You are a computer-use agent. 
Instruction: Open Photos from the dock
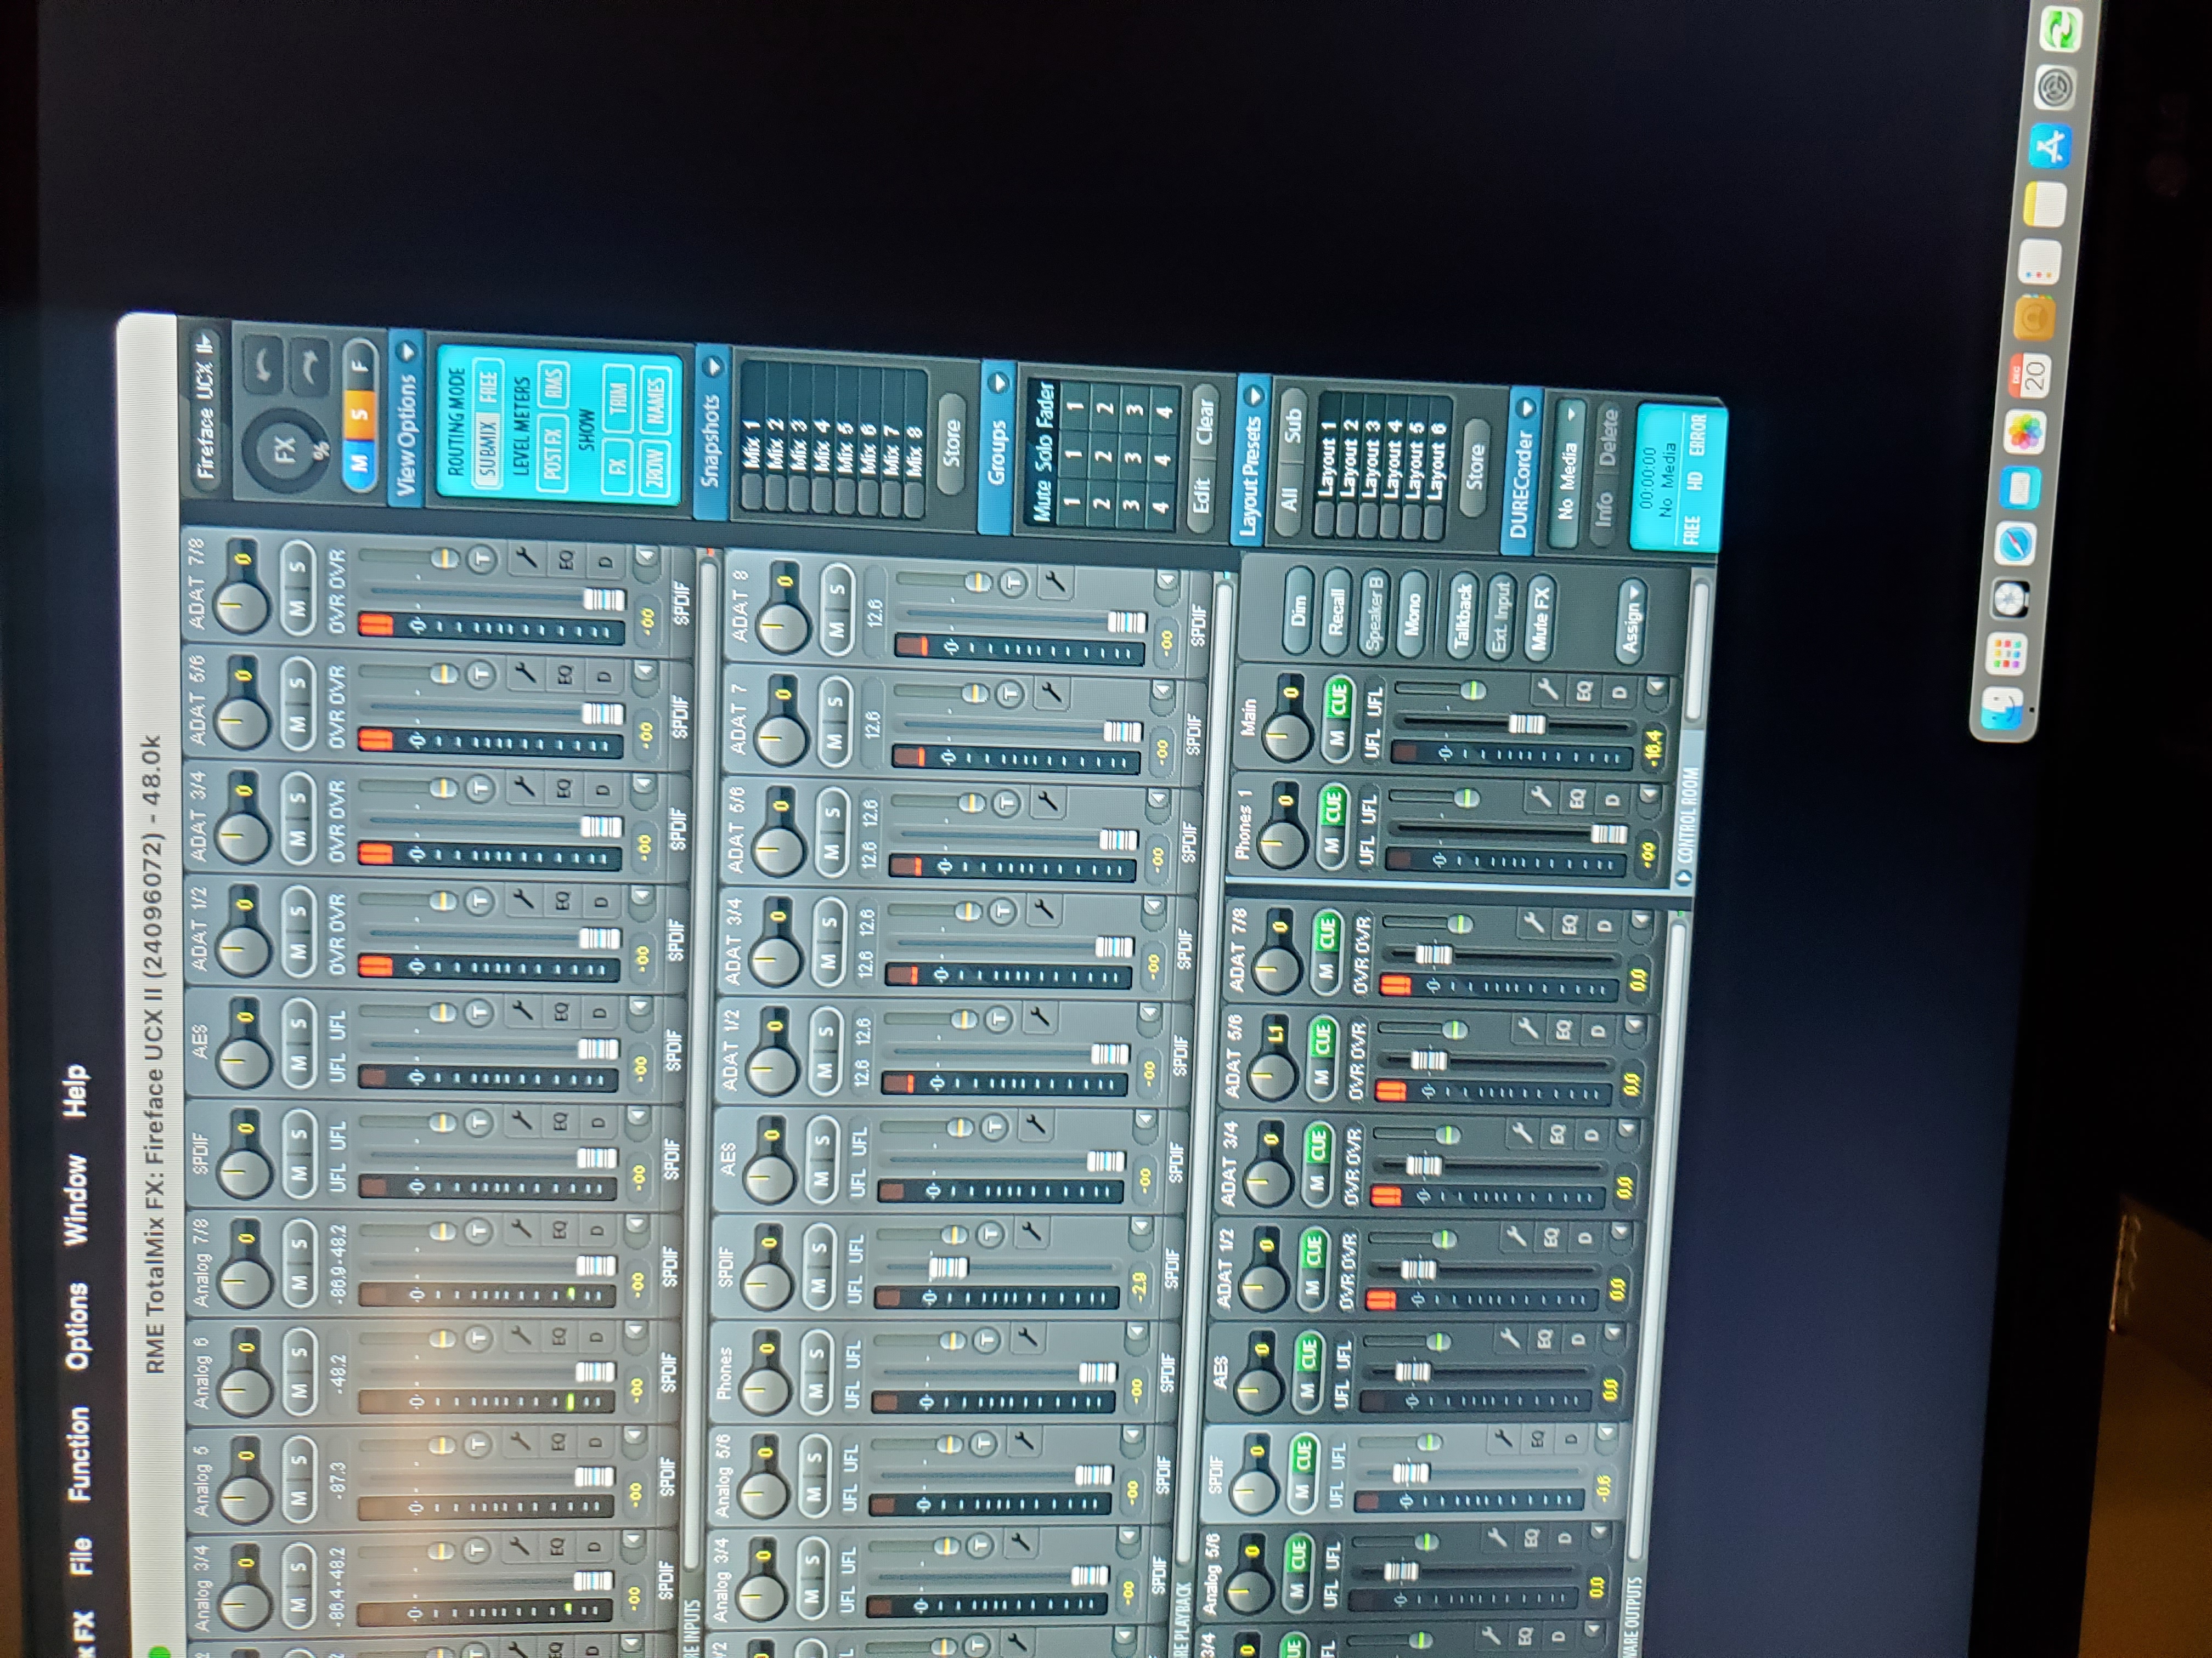(2025, 434)
